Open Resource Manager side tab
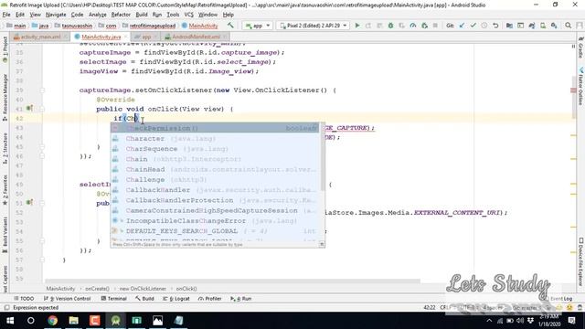Screen dimensions: 585x329 pyautogui.click(x=5, y=97)
